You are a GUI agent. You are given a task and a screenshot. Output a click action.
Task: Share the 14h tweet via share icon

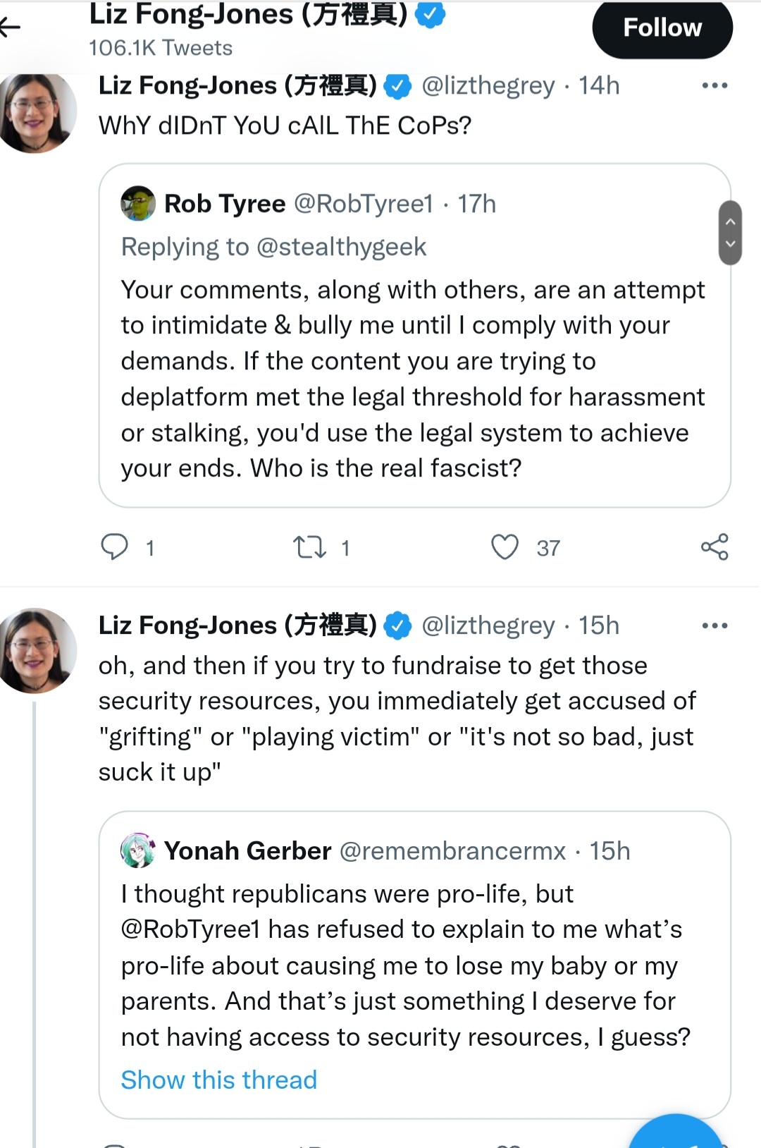pyautogui.click(x=714, y=547)
